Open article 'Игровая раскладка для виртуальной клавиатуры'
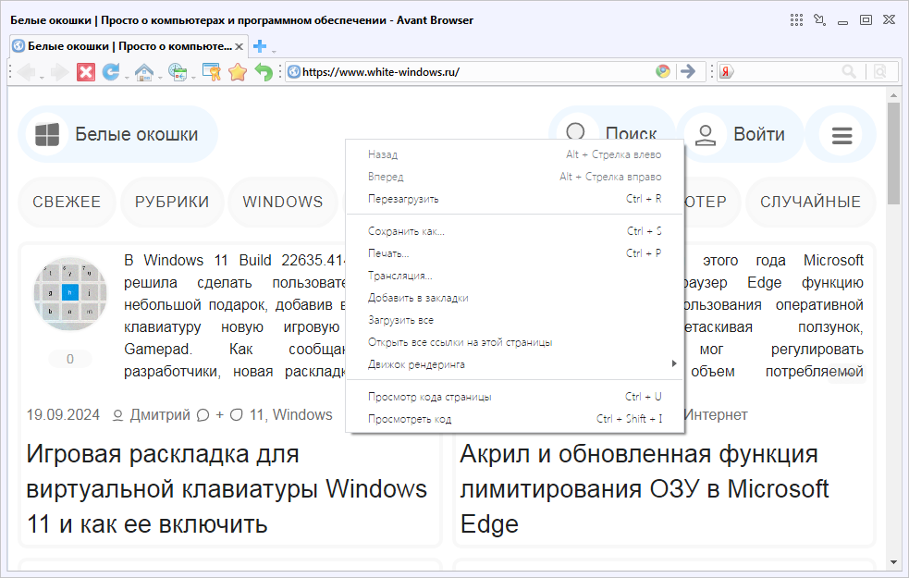The width and height of the screenshot is (909, 578). (x=227, y=488)
